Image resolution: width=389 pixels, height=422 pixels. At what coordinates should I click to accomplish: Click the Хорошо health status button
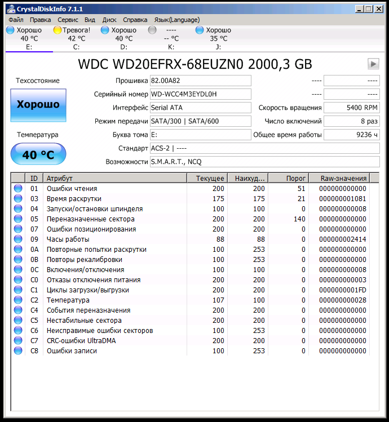coord(38,105)
